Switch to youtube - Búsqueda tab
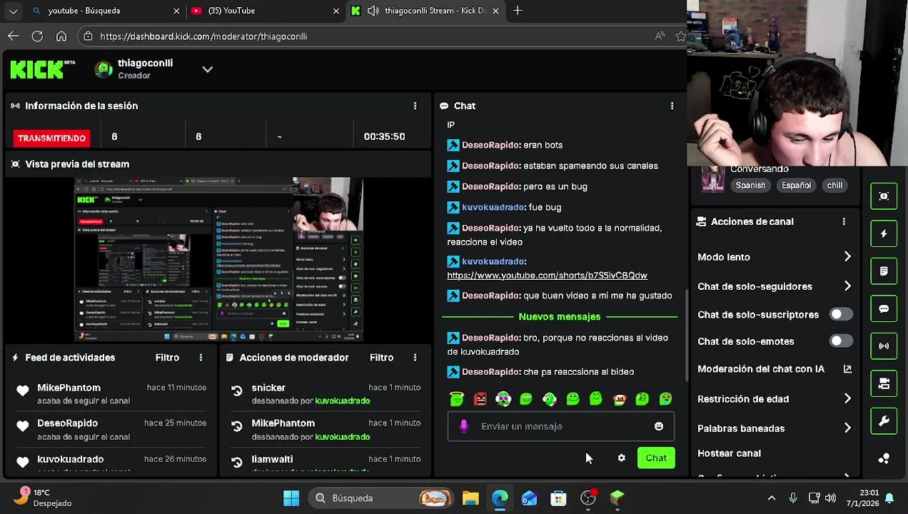 106,11
